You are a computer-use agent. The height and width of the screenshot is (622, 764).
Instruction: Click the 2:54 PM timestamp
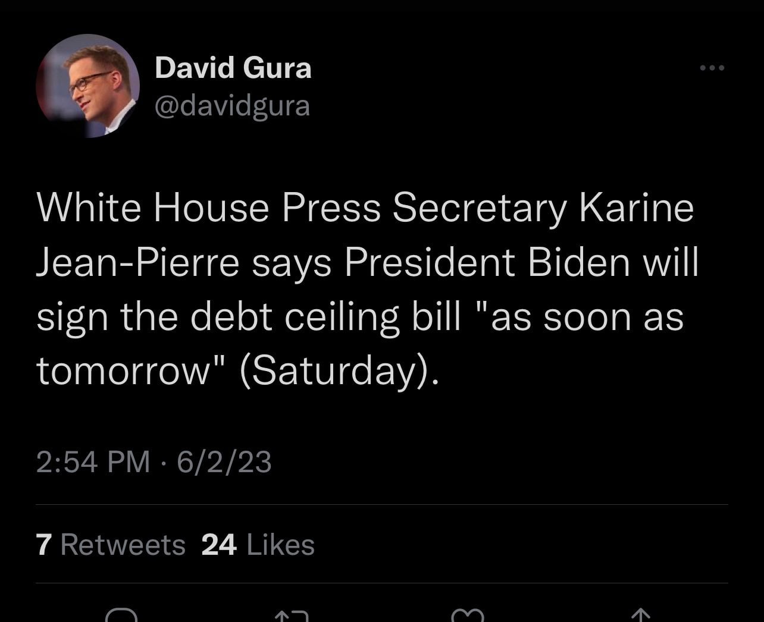93,462
